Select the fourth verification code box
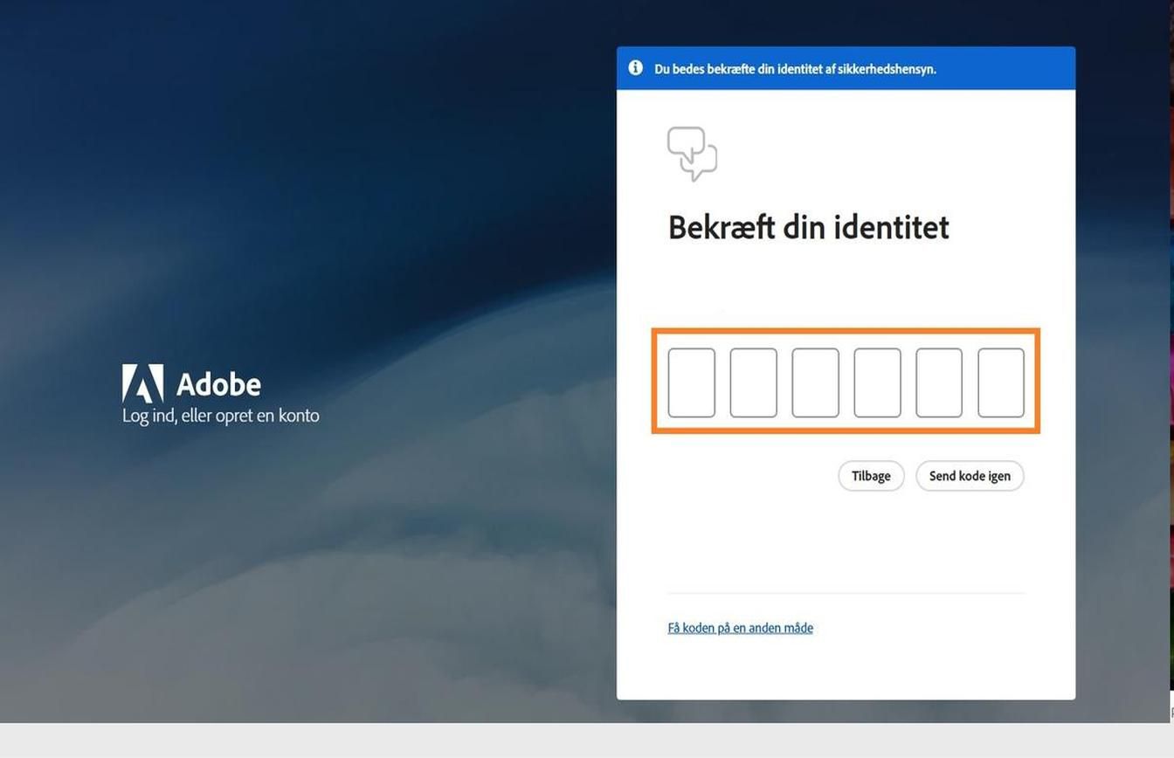Viewport: 1174px width, 758px height. point(877,382)
